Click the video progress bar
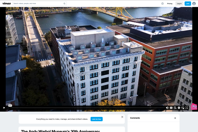The height and width of the screenshot is (132, 198). click(87, 108)
